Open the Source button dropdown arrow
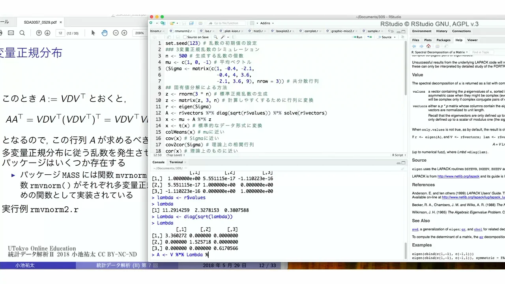 [x=395, y=37]
